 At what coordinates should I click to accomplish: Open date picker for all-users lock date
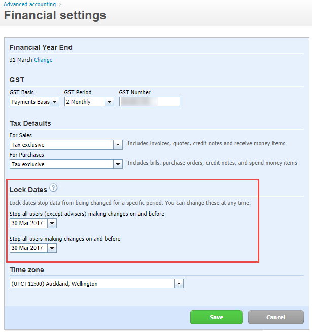pyautogui.click(x=52, y=248)
